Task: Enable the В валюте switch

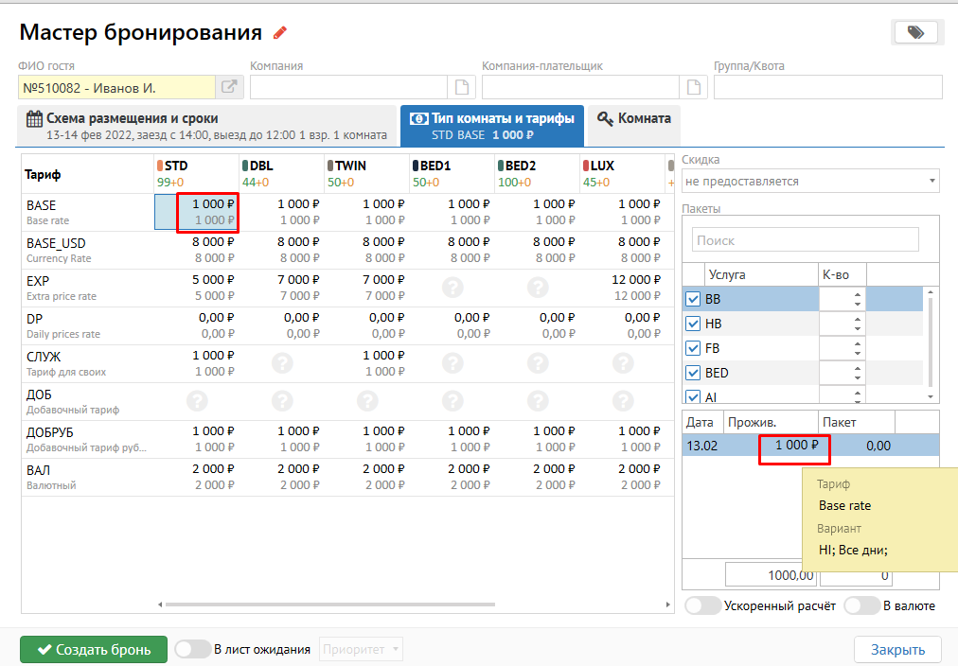Action: pos(861,605)
